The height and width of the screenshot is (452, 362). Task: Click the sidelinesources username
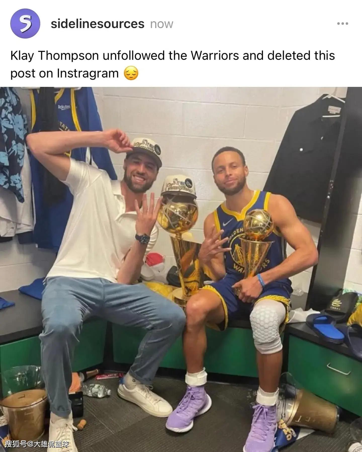point(98,24)
